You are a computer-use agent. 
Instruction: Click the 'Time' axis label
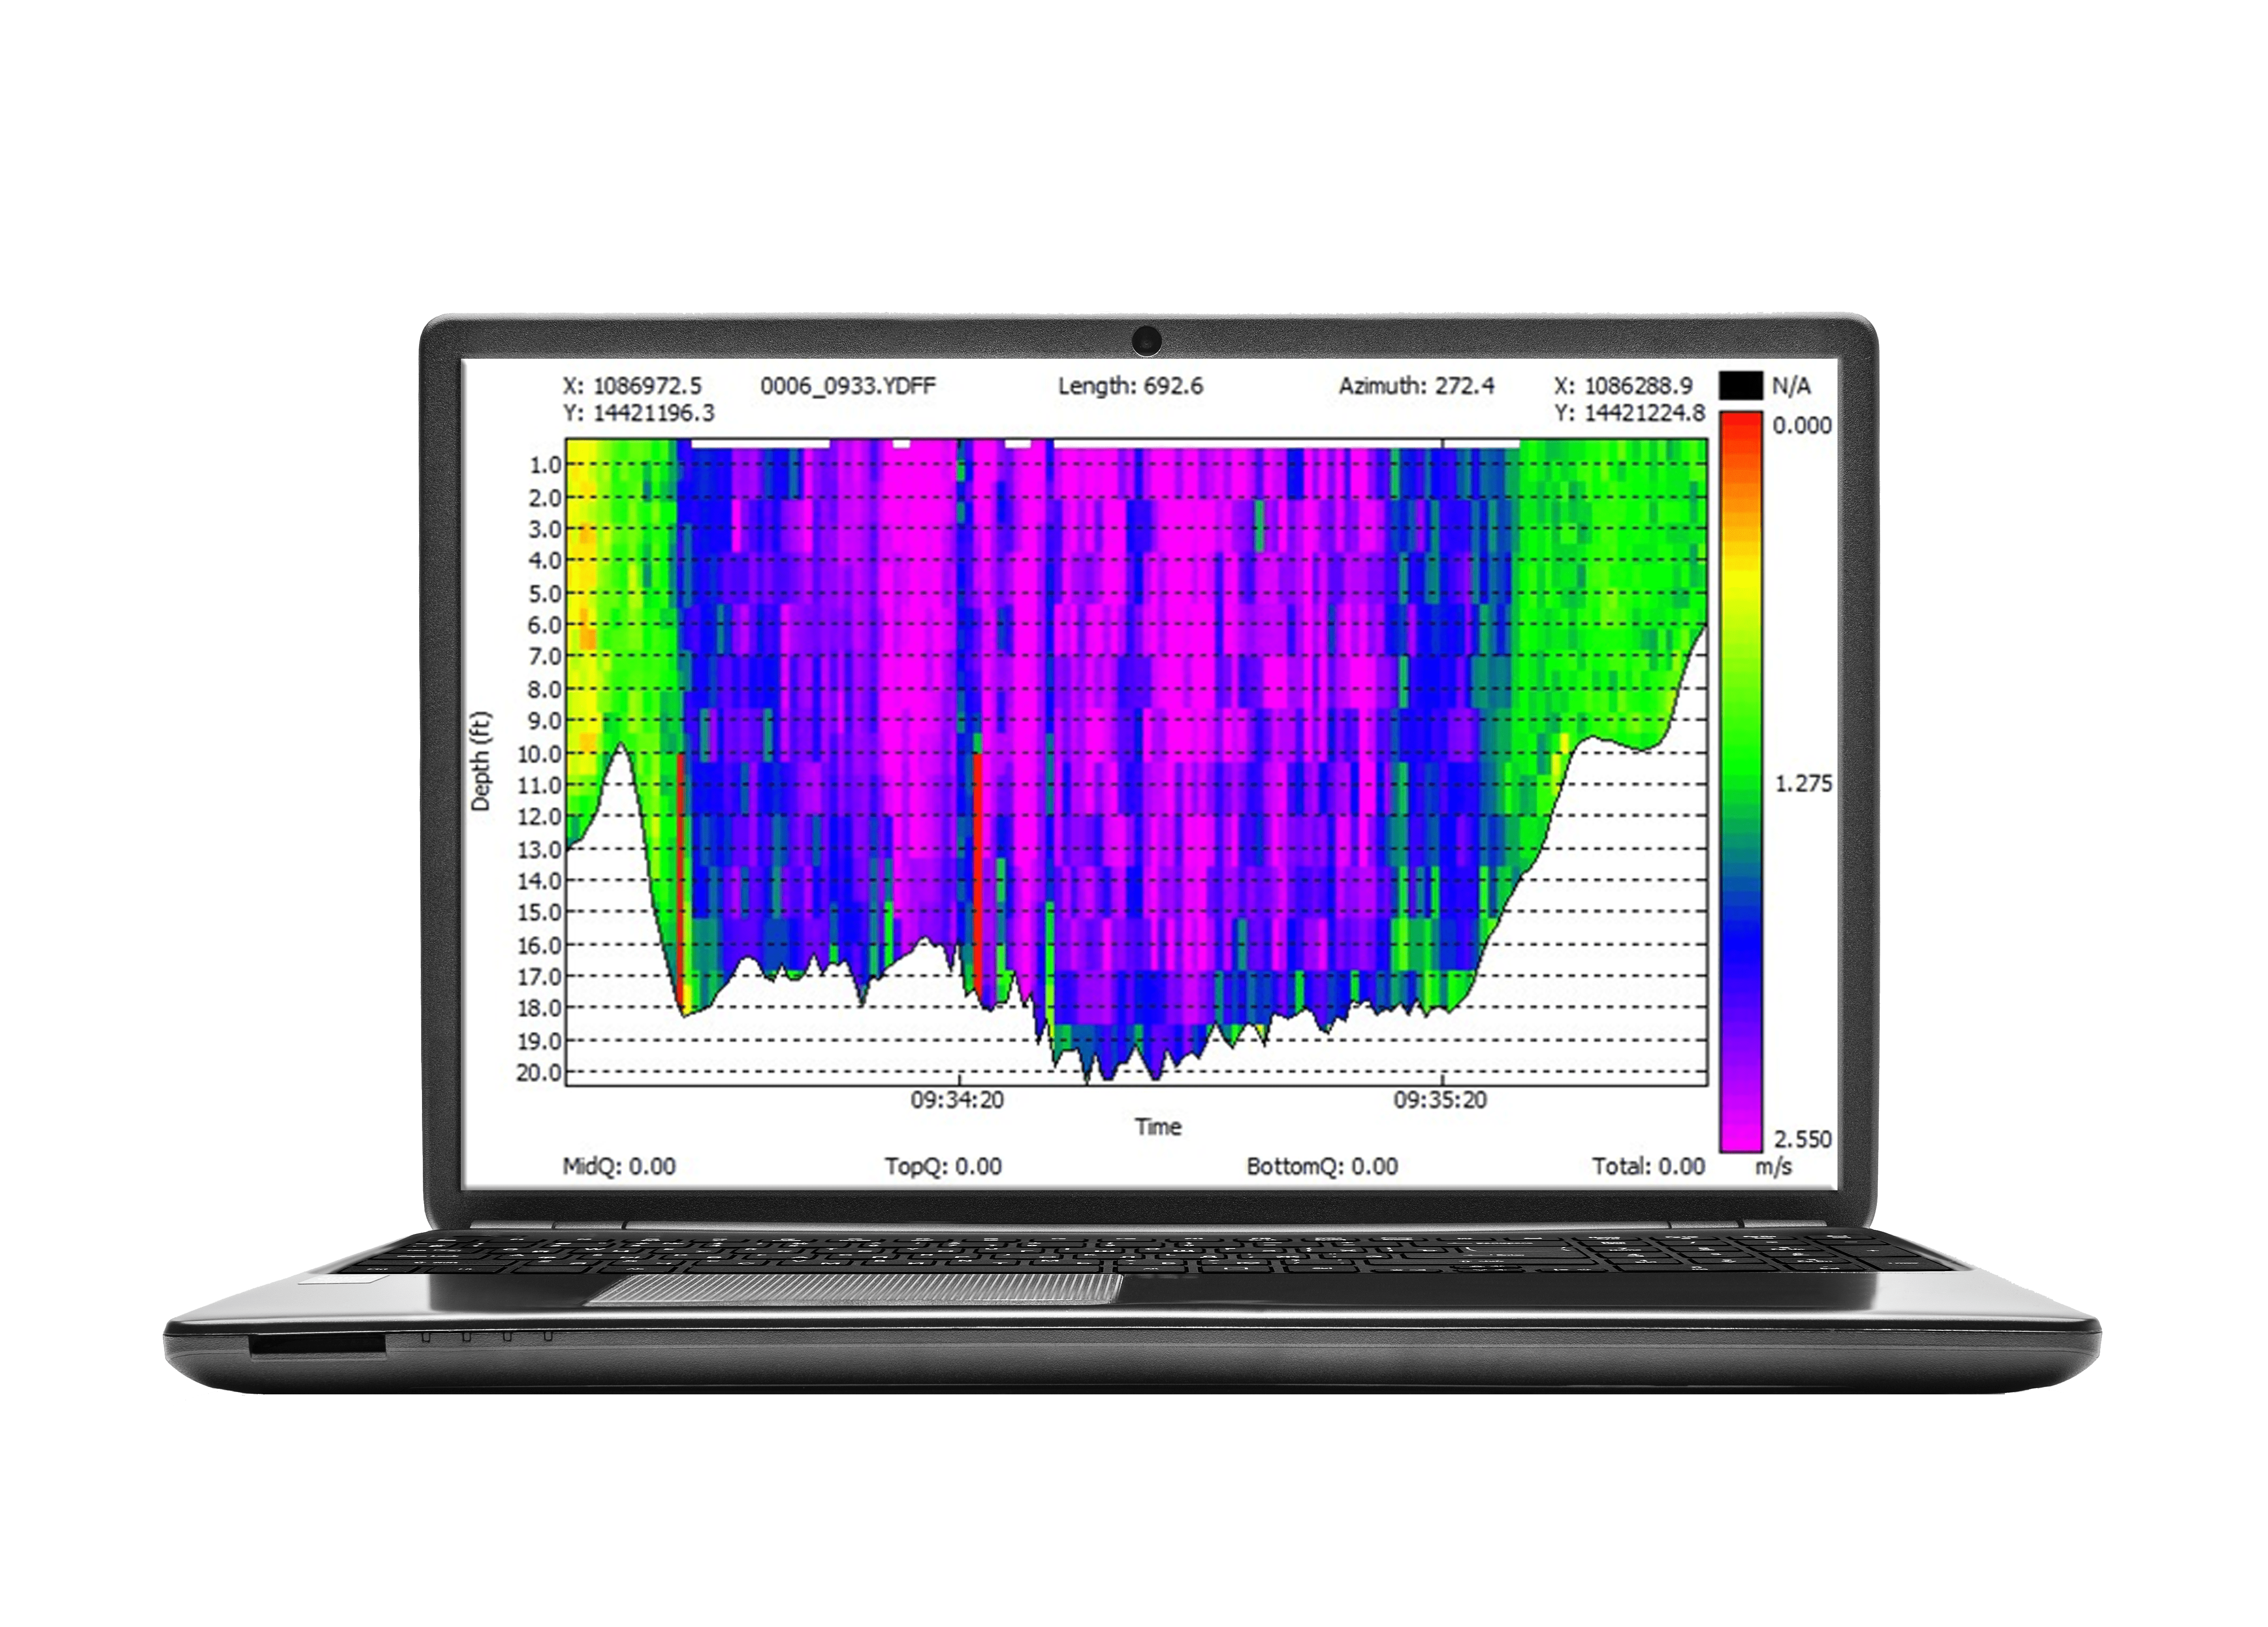click(x=1158, y=1126)
